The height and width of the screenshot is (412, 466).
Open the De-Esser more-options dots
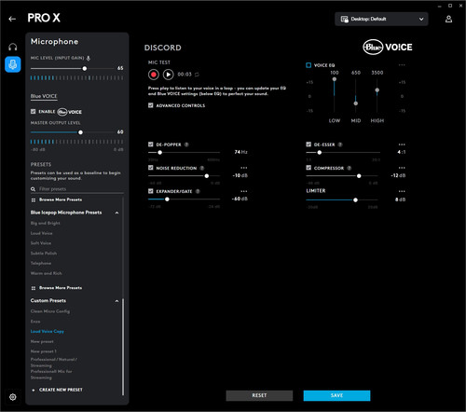tap(402, 144)
